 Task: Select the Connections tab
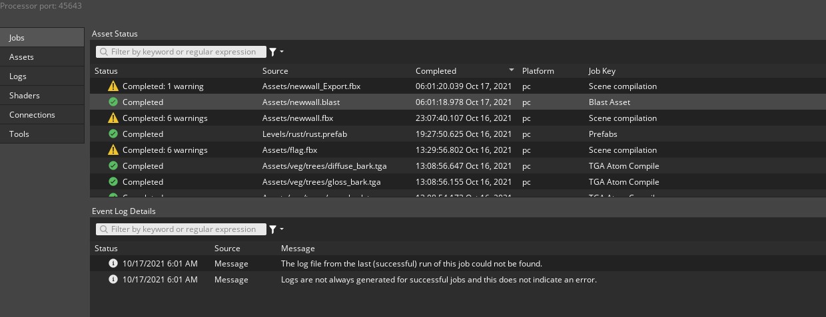(x=42, y=115)
